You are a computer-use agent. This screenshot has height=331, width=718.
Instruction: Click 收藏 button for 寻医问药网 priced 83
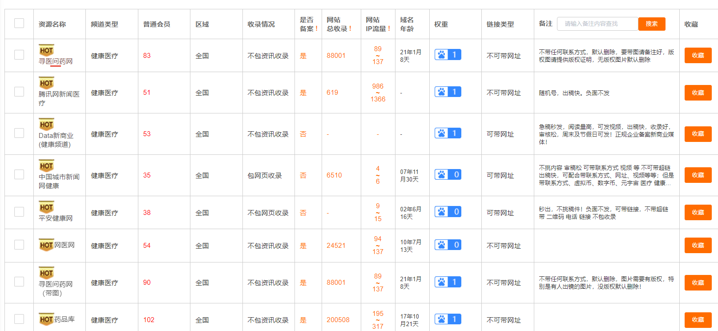[698, 55]
